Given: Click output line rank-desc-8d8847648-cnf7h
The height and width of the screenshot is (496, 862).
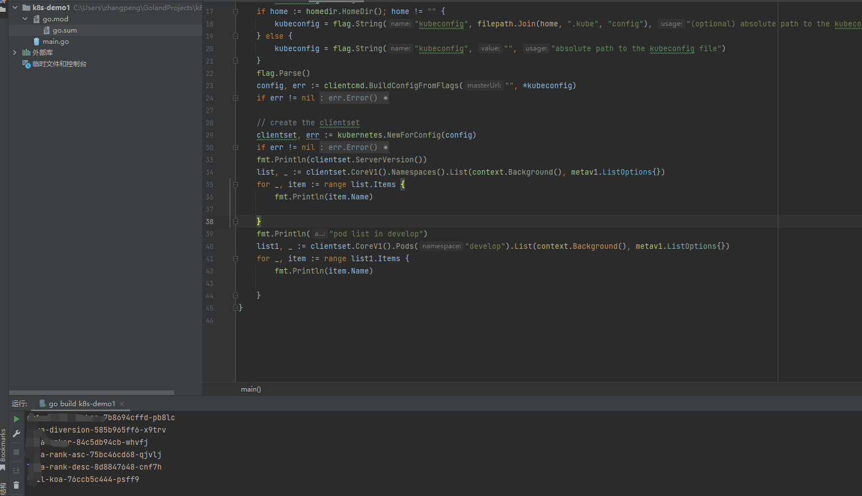Looking at the screenshot, I should pos(101,467).
